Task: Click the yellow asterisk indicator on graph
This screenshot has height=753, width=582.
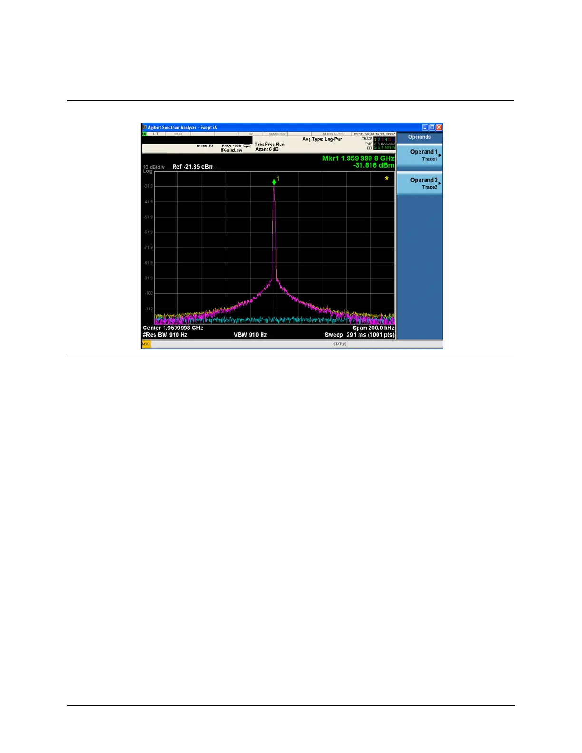Action: 387,178
